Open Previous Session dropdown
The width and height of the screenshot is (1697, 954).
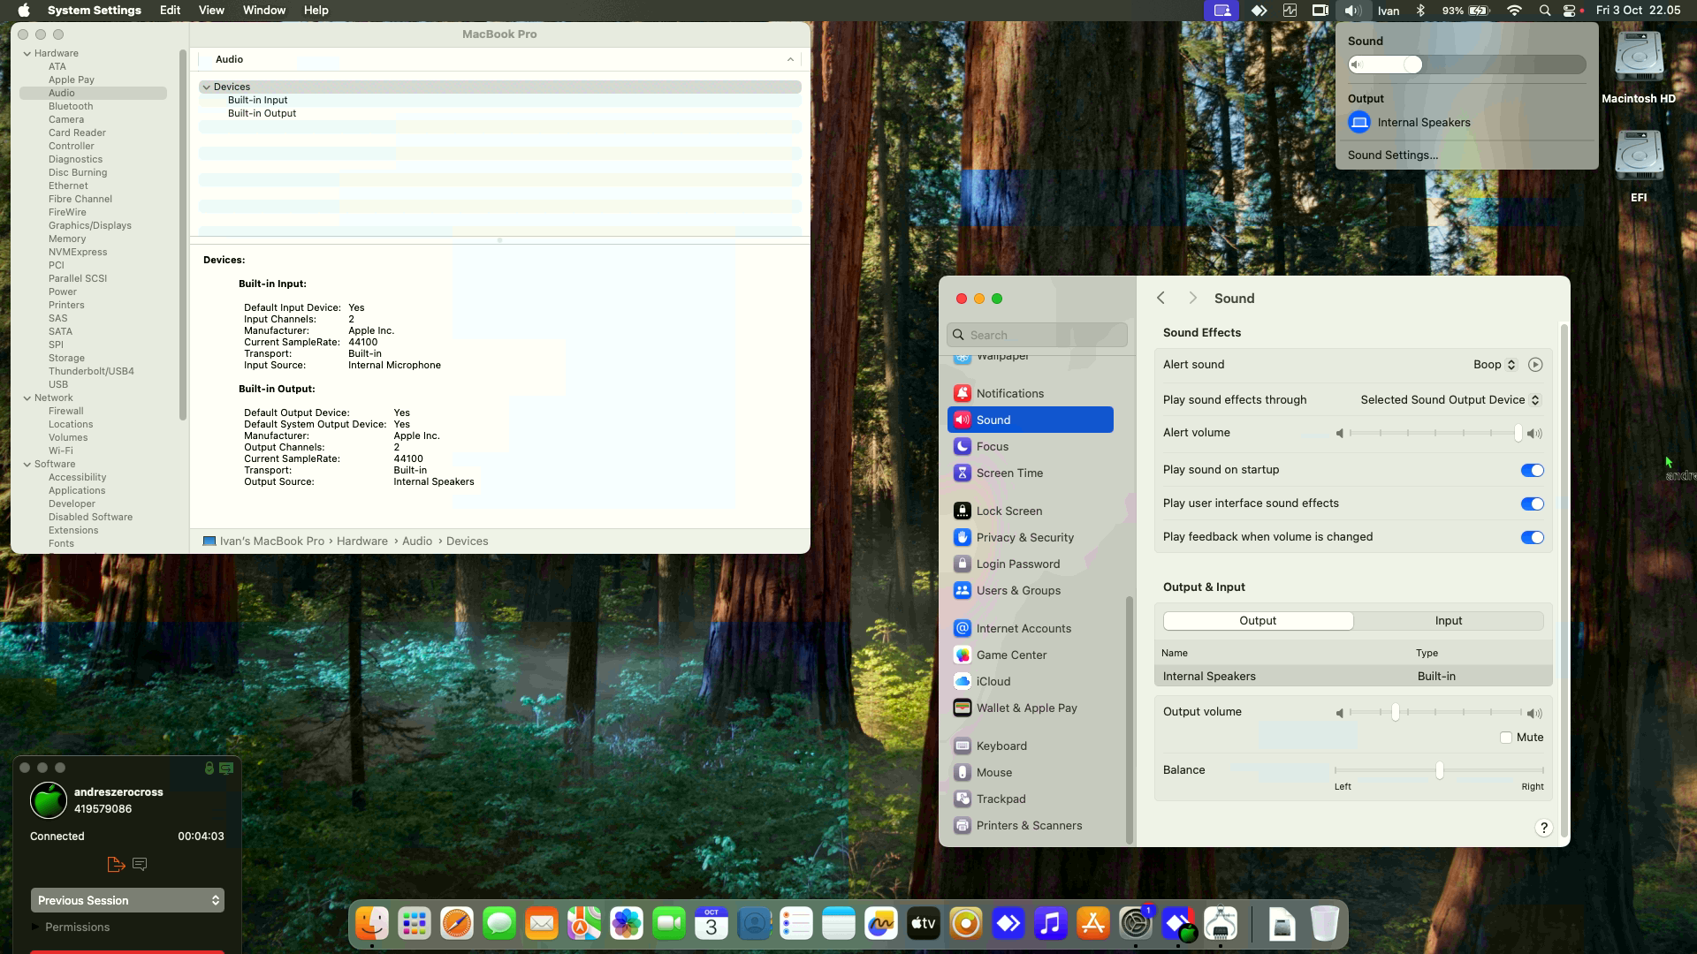coord(127,900)
